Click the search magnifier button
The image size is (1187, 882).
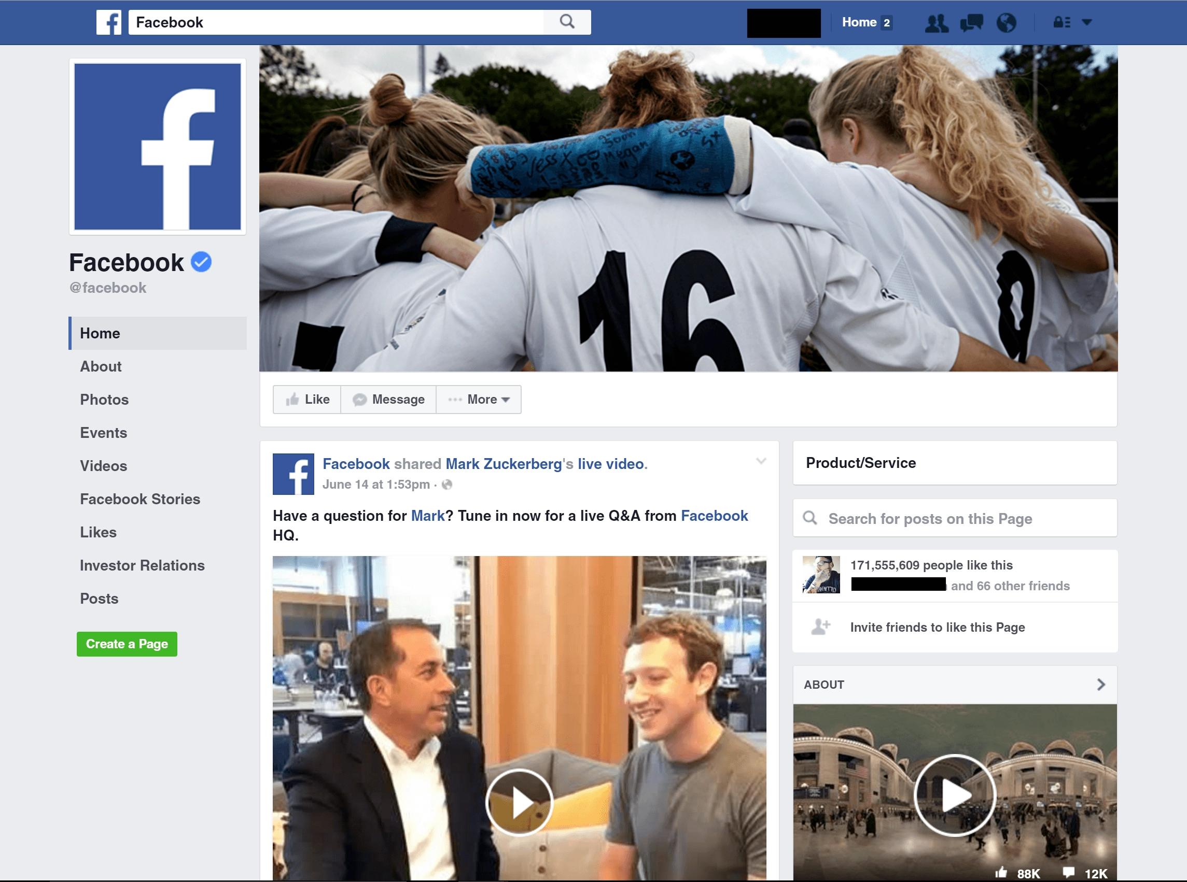pyautogui.click(x=567, y=22)
